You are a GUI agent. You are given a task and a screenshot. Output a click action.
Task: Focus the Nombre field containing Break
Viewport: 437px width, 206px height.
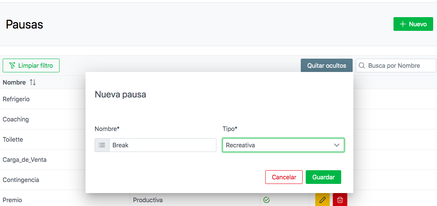pos(163,145)
